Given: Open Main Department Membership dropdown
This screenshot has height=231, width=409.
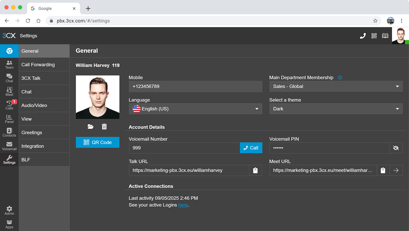Looking at the screenshot, I should 336,86.
